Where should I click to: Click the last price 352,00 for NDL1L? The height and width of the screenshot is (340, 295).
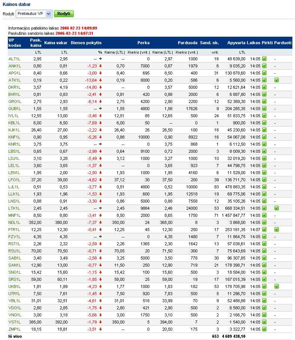tap(35, 222)
